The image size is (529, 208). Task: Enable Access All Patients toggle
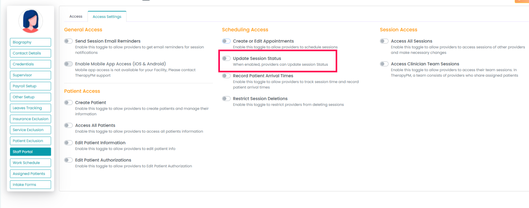click(68, 125)
